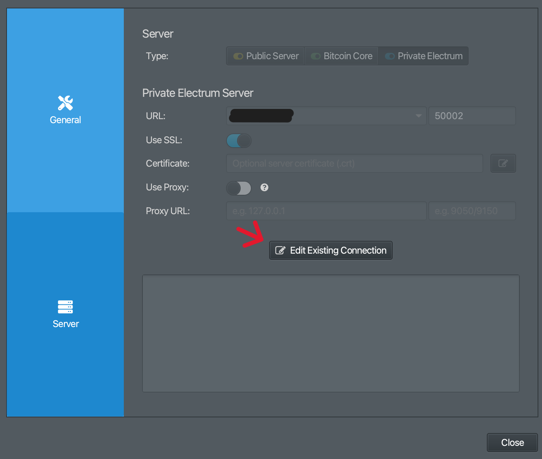Select the Public Server type
This screenshot has height=459, width=542.
[x=265, y=56]
